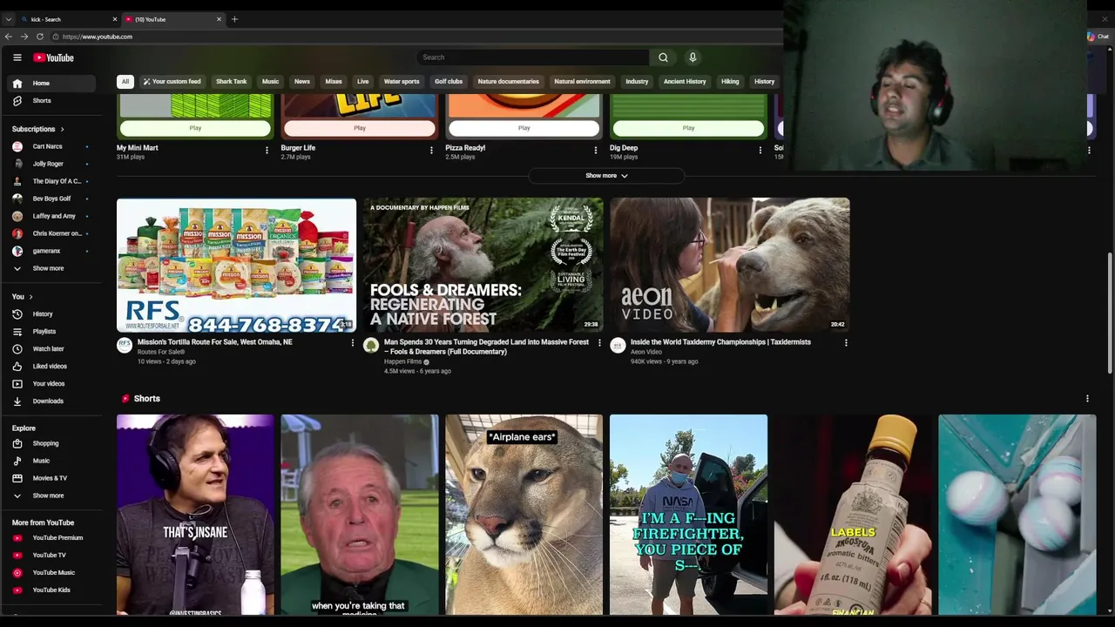Open Shorts in the sidebar
The height and width of the screenshot is (627, 1115).
pos(51,101)
